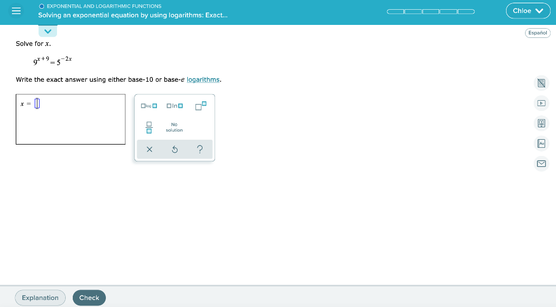Open keypad help question mark
556x307 pixels.
[200, 149]
